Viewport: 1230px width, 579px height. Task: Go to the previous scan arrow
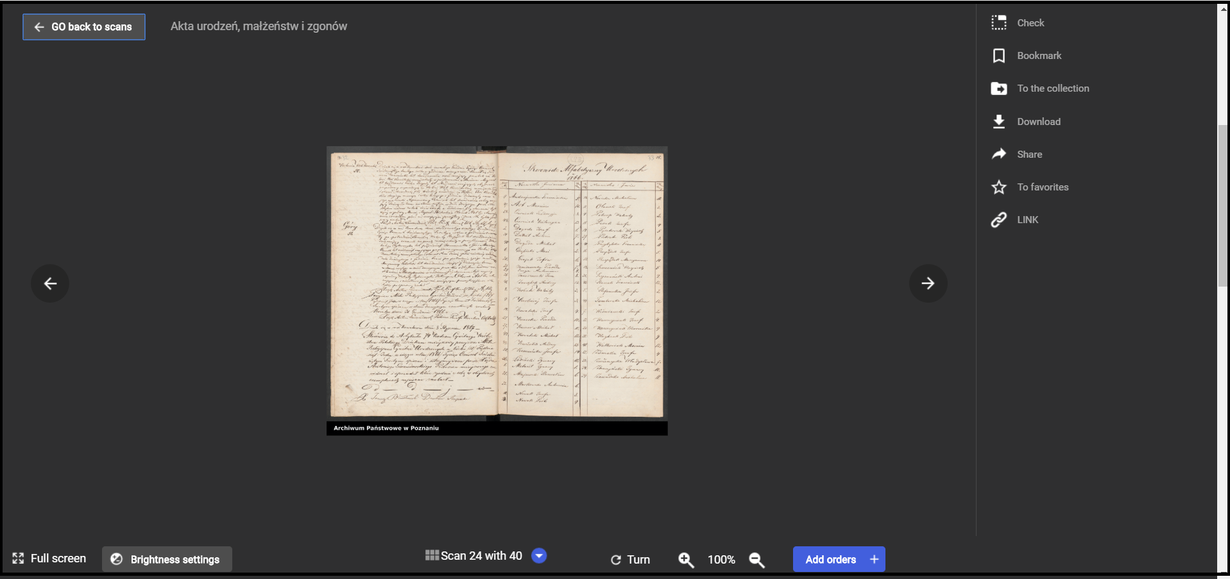[50, 283]
